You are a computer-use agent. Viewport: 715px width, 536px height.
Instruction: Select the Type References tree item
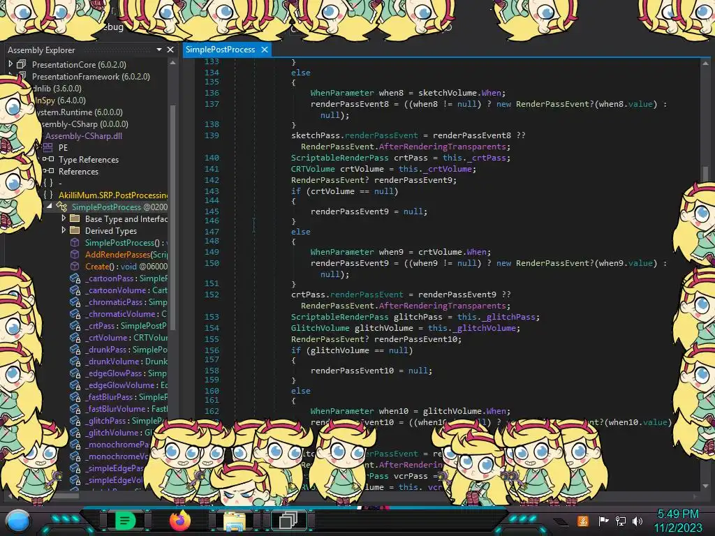tap(89, 159)
